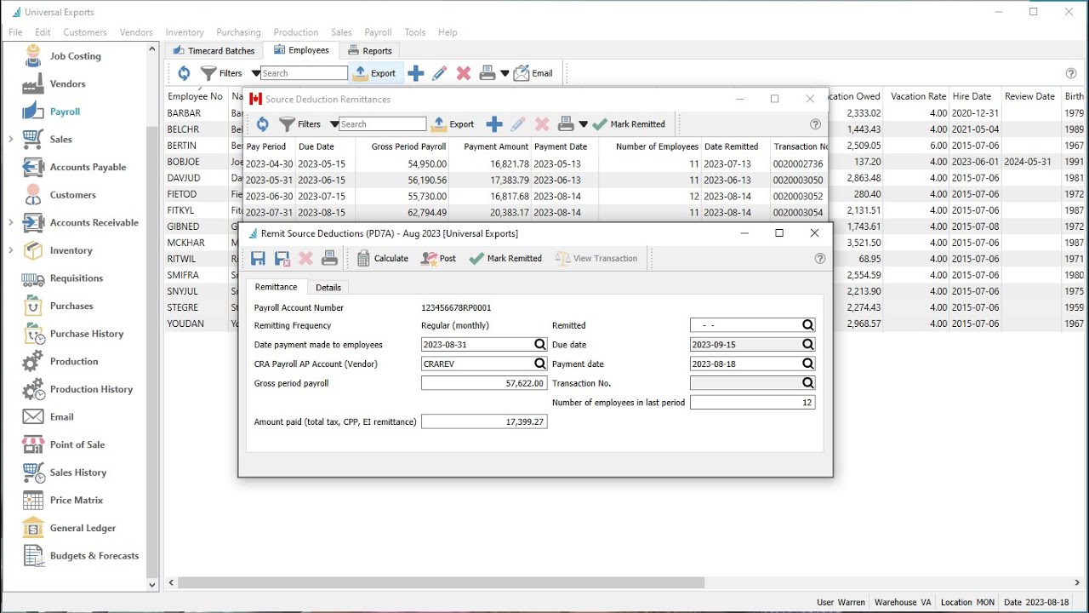The width and height of the screenshot is (1089, 613).
Task: Switch to Timecard Batches tab
Action: (214, 50)
